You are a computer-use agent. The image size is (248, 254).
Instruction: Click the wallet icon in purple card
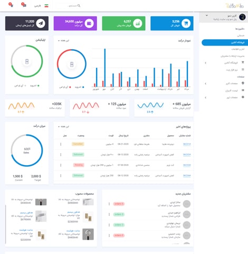[89, 23]
